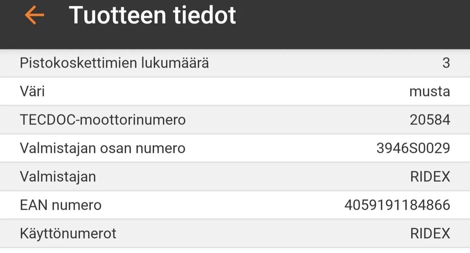The height and width of the screenshot is (253, 470).
Task: Tap the RIDEX value beside 'Valmistajan'
Action: click(x=430, y=177)
